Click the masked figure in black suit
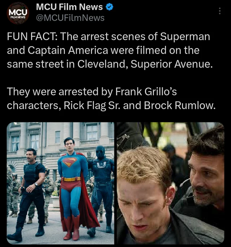Screen dimensions: 231x247 click(101, 189)
